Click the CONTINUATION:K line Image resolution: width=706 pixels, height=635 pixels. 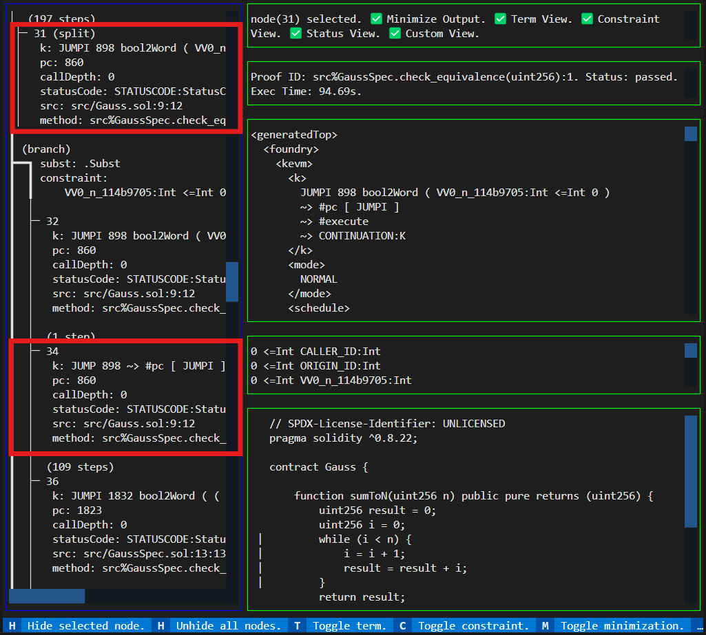[x=353, y=236]
